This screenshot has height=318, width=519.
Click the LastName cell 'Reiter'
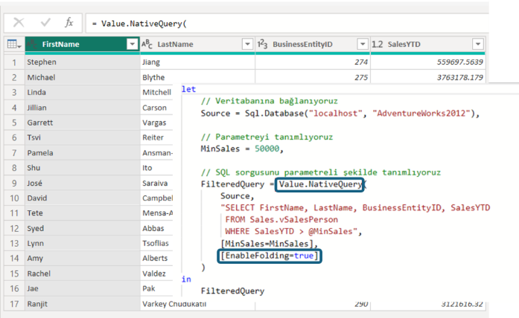(156, 137)
